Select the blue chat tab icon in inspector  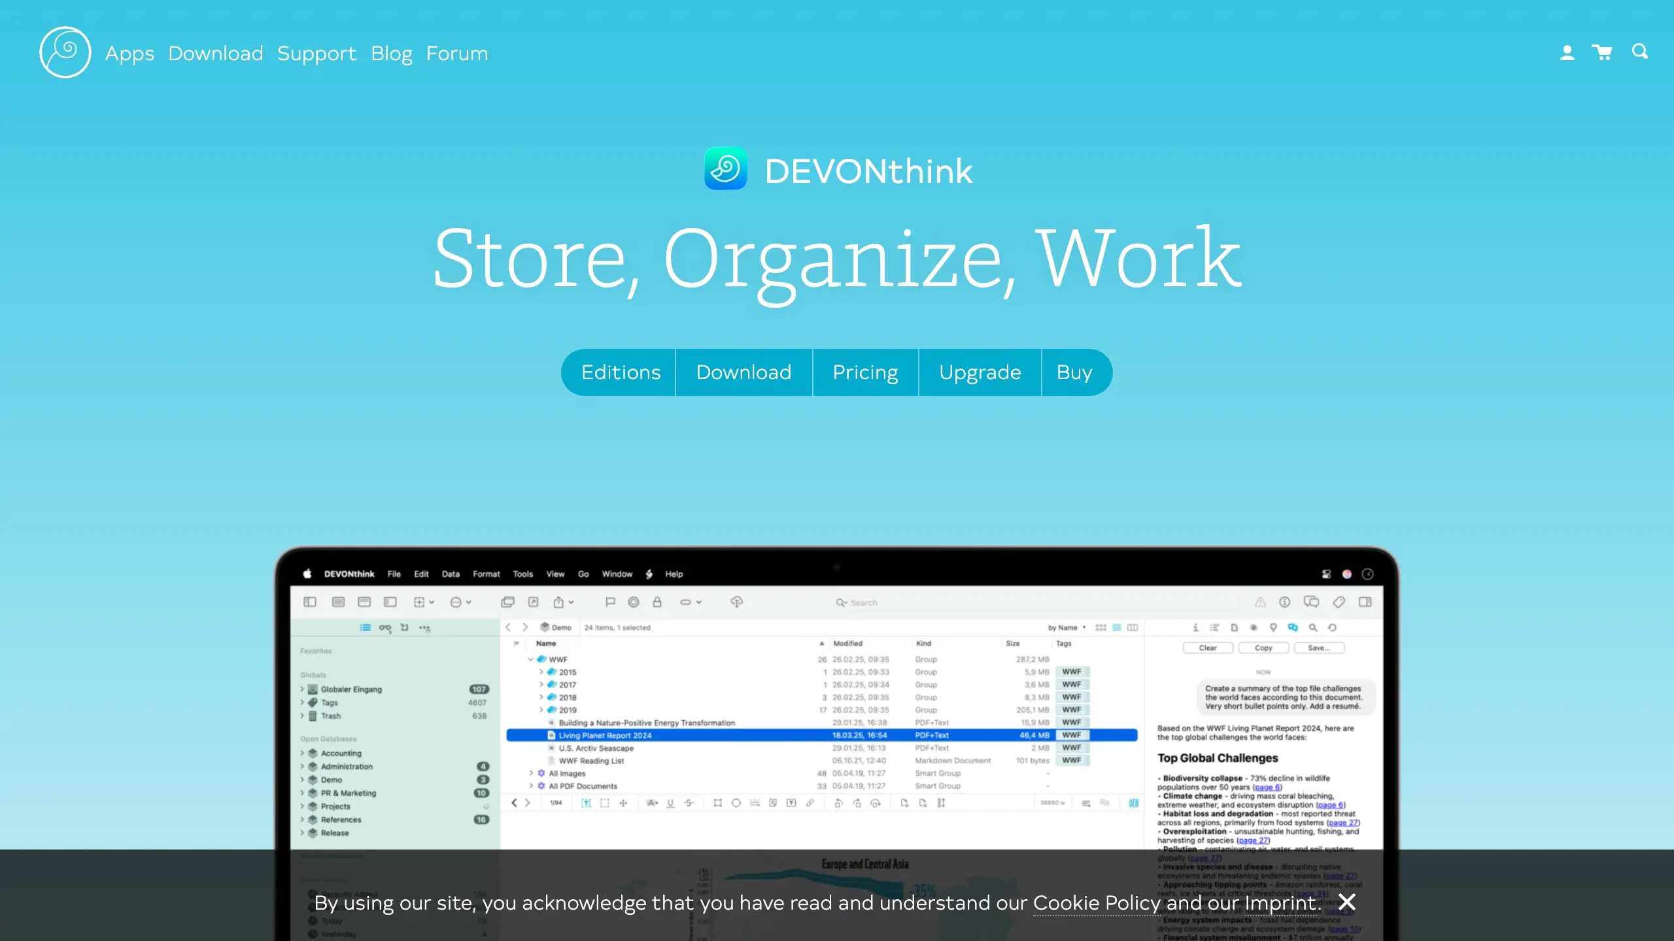point(1293,627)
